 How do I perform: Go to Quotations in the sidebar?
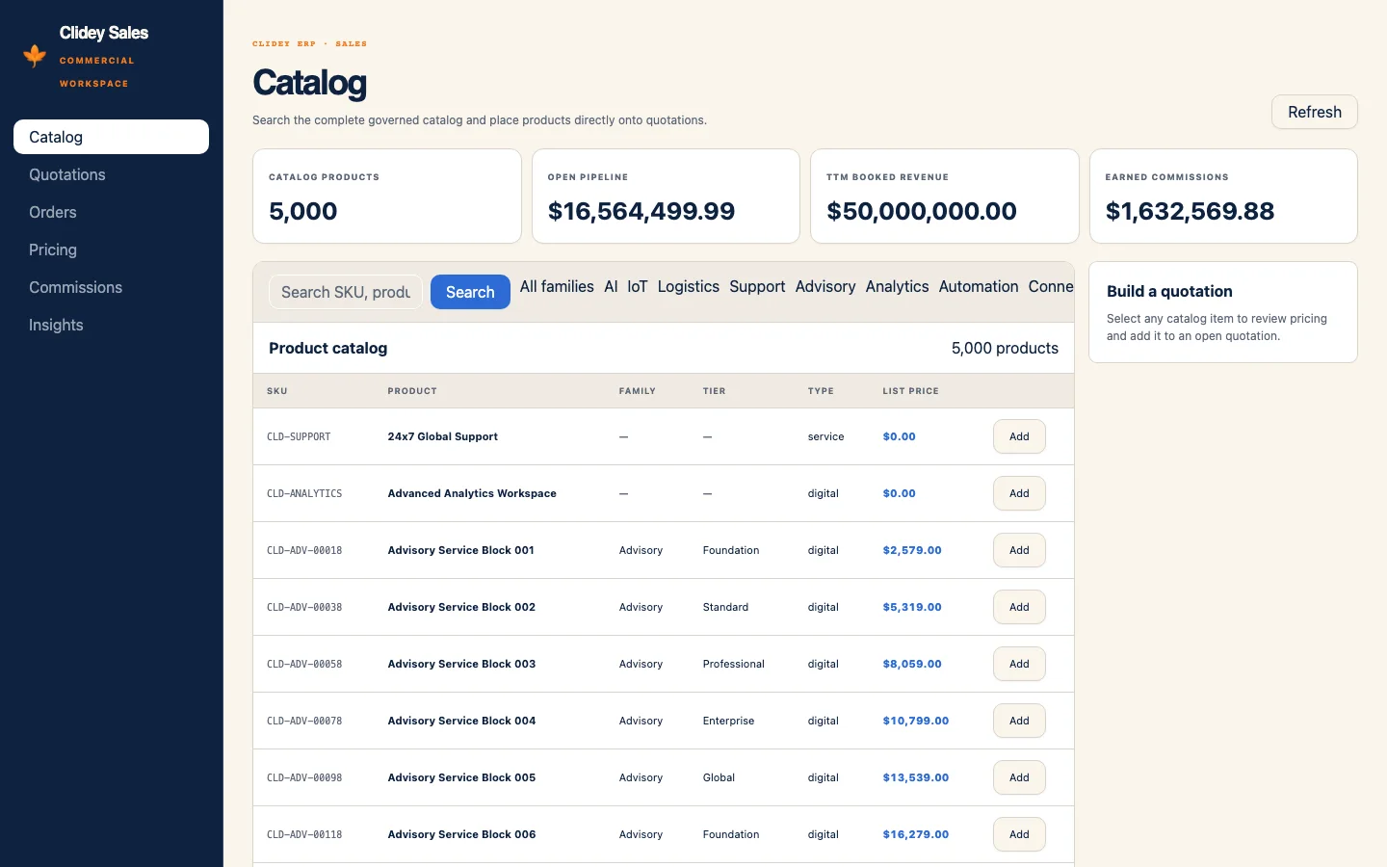pyautogui.click(x=111, y=174)
